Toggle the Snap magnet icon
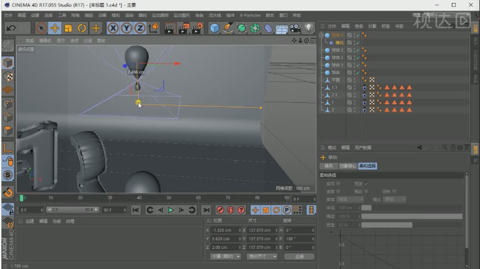 coord(8,192)
